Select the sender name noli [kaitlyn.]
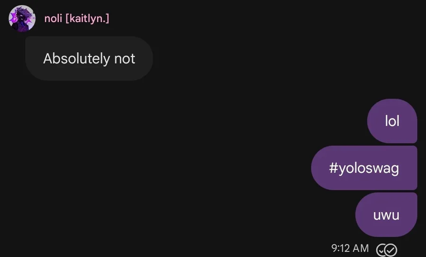Screen dimensions: 426x257 point(77,19)
